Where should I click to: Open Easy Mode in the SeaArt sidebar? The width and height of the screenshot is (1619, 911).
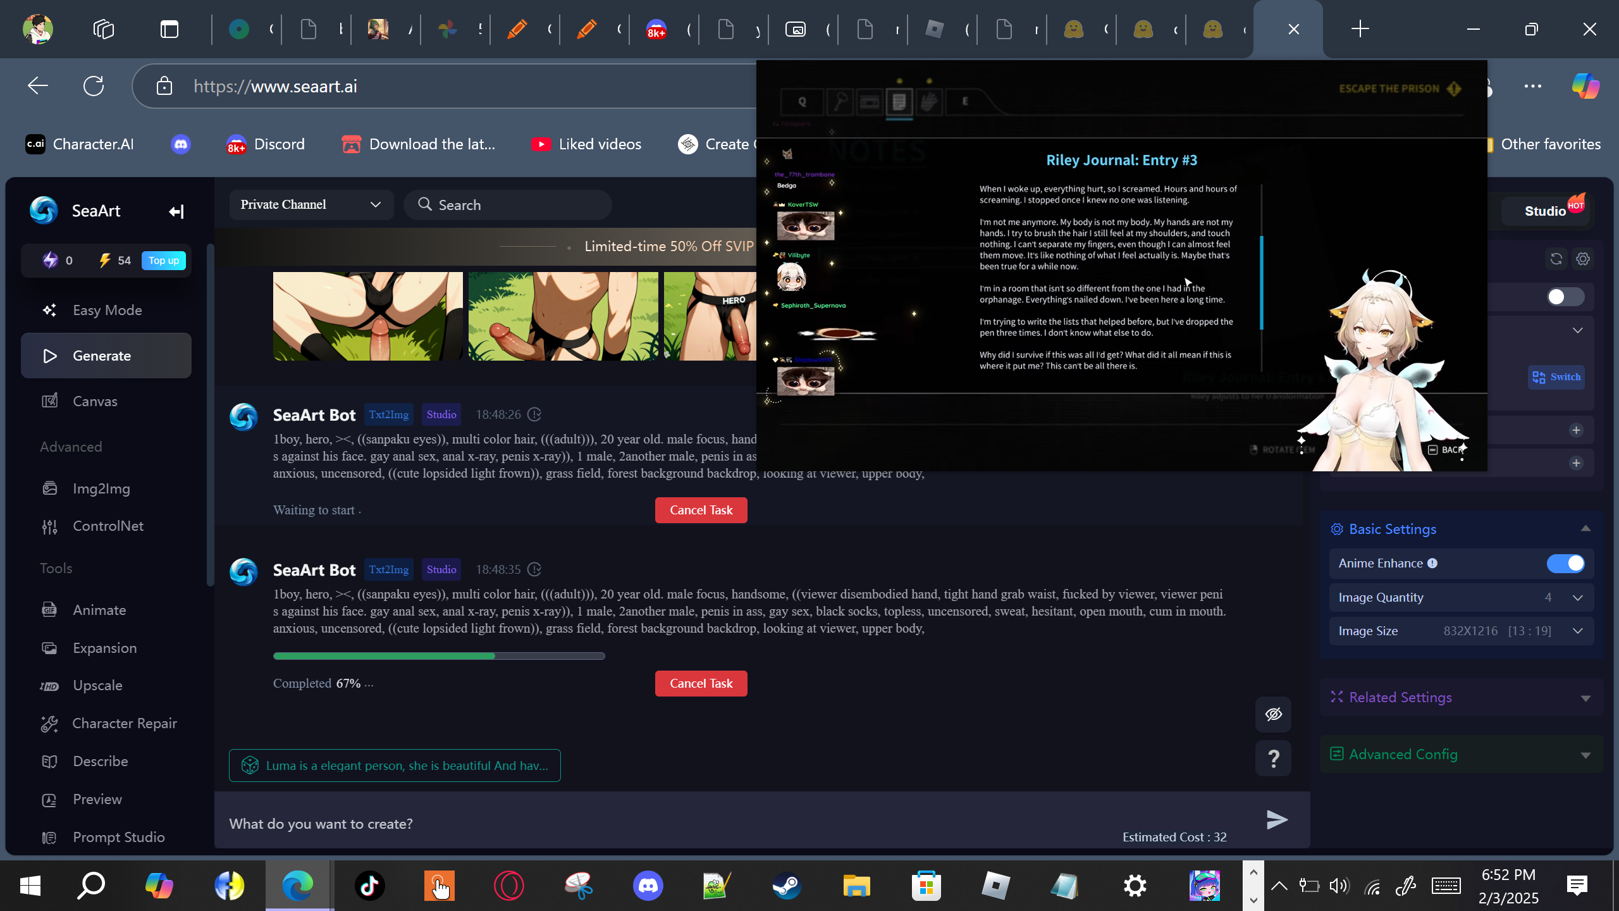[106, 310]
